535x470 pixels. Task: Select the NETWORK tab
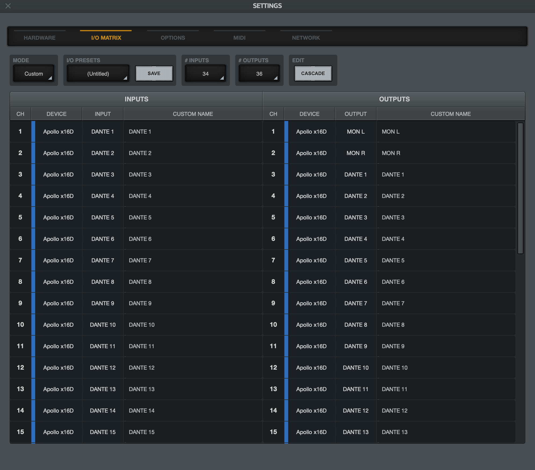[x=306, y=38]
